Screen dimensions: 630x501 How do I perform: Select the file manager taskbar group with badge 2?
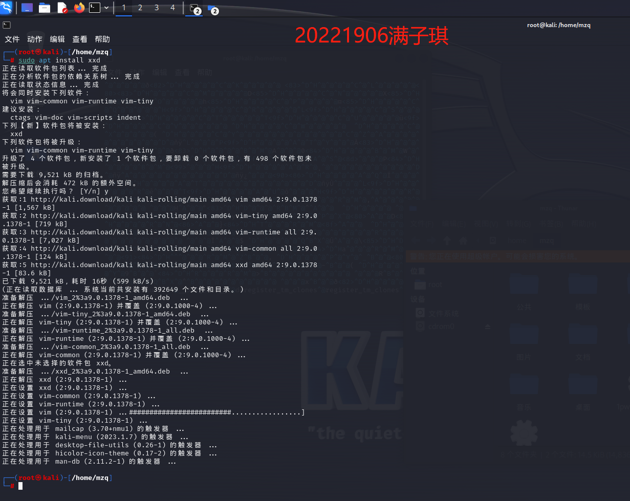point(213,8)
